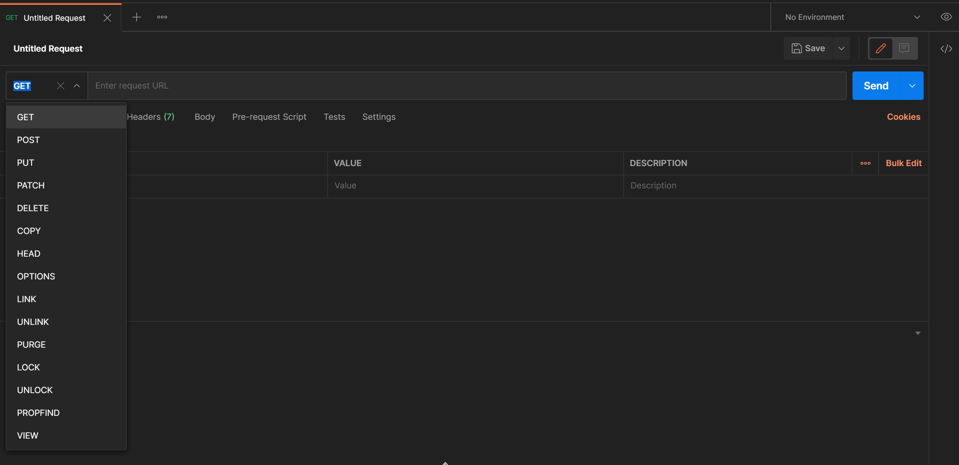Expand the Save options arrow
This screenshot has height=465, width=959.
point(842,48)
